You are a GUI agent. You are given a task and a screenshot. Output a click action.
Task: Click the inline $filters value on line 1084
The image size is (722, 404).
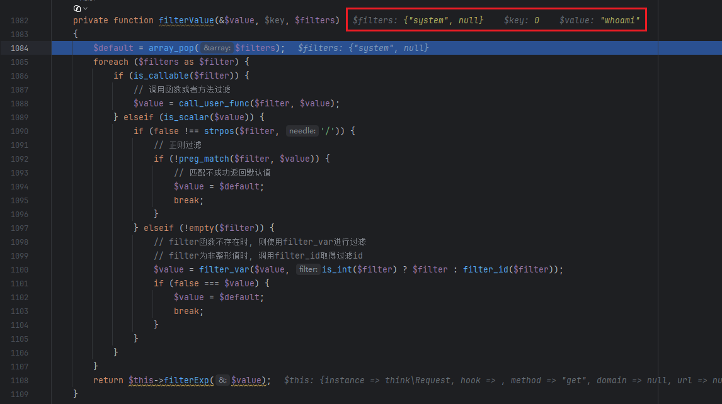point(364,48)
